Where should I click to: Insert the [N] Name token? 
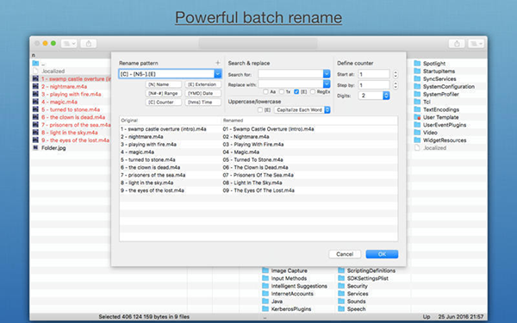[x=163, y=84]
